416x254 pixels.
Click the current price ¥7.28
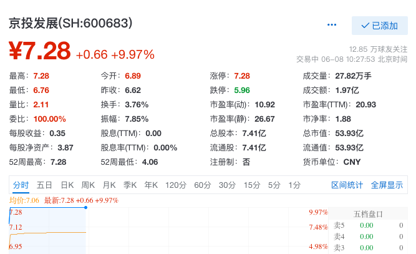pyautogui.click(x=40, y=51)
